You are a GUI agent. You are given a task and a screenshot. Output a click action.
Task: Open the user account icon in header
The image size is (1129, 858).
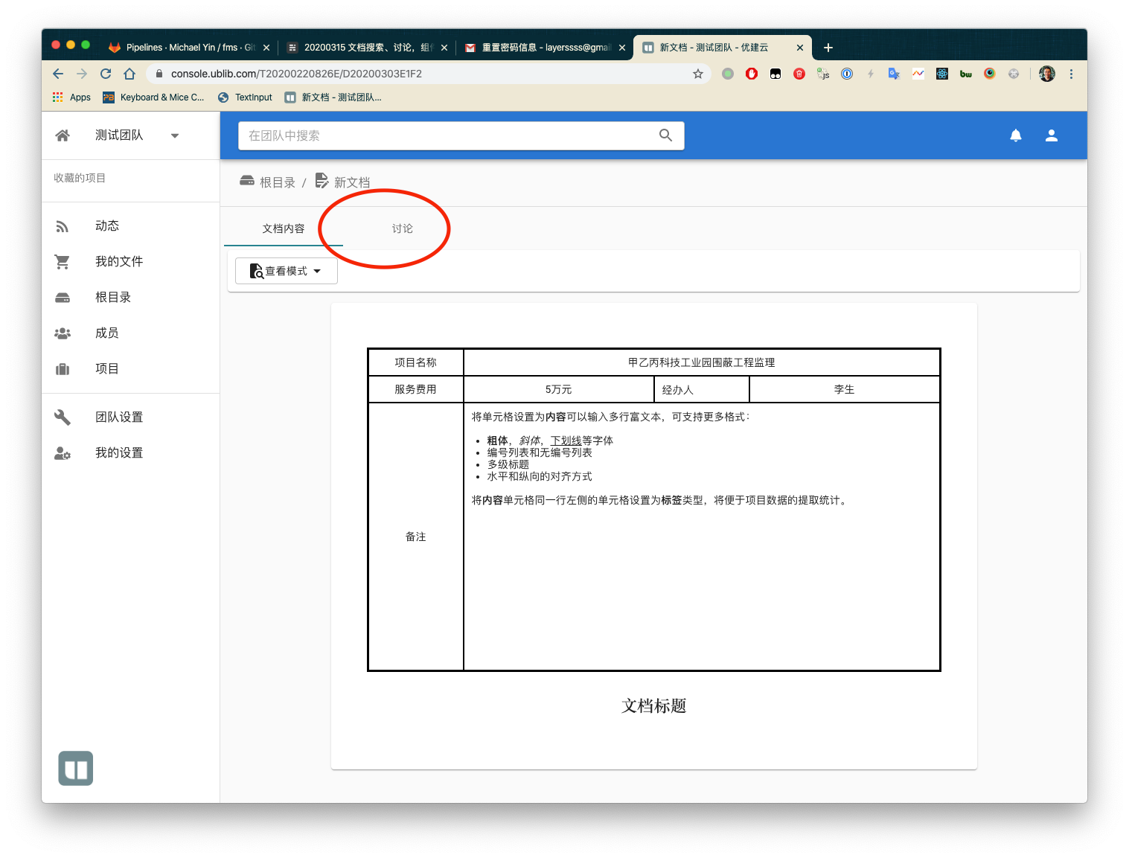tap(1051, 135)
